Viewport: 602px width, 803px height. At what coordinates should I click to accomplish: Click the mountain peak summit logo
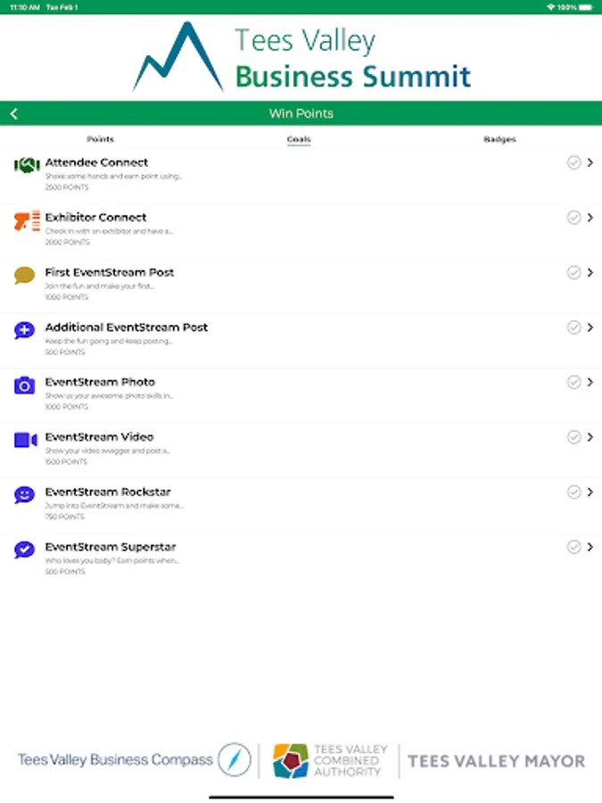[177, 57]
